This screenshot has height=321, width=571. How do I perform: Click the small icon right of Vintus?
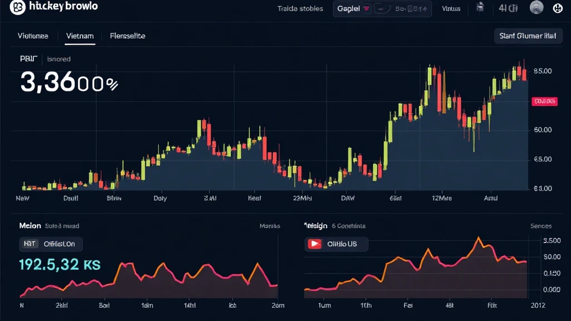pyautogui.click(x=479, y=8)
